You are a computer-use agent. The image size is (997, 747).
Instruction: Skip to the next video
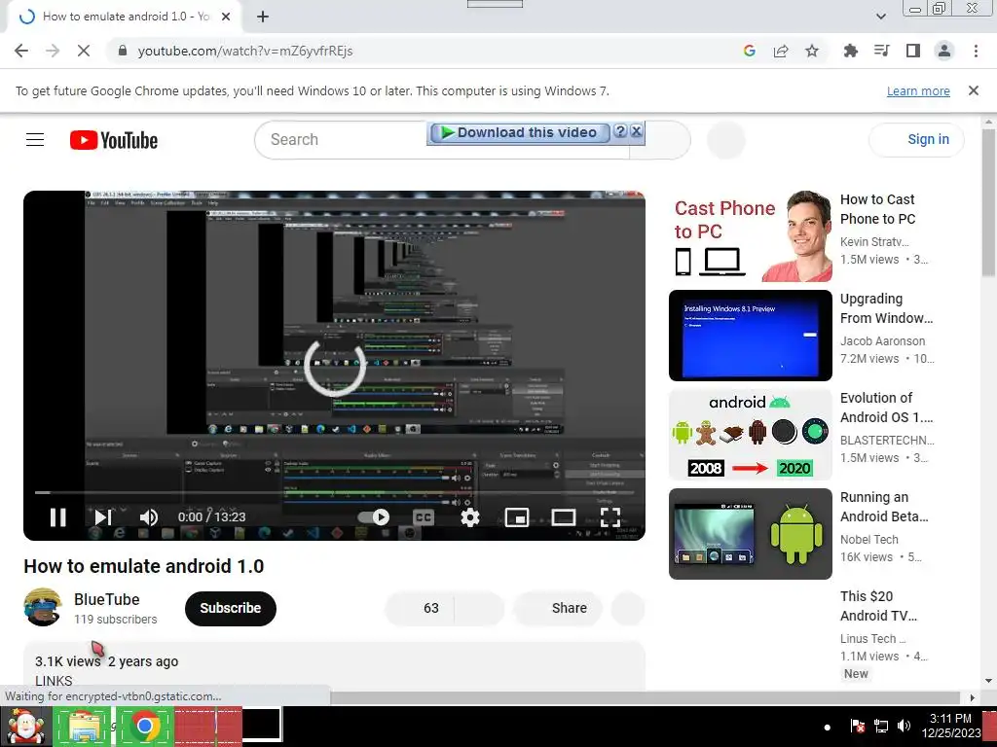click(x=103, y=517)
